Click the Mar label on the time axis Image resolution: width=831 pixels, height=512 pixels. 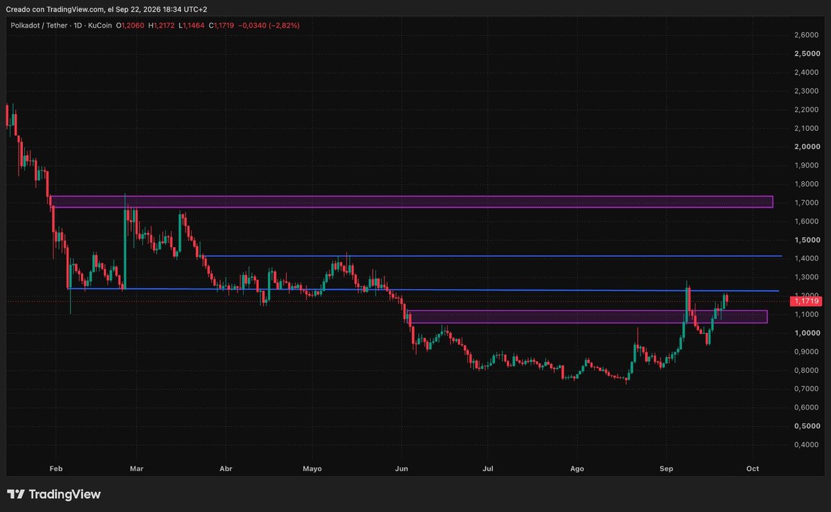tap(136, 469)
